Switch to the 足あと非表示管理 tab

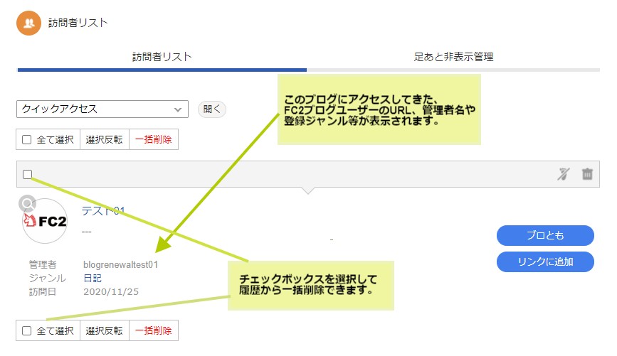coord(453,57)
